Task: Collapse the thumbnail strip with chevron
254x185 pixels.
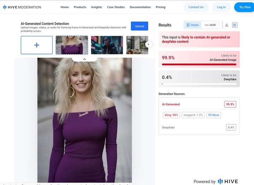Action: (x=84, y=59)
